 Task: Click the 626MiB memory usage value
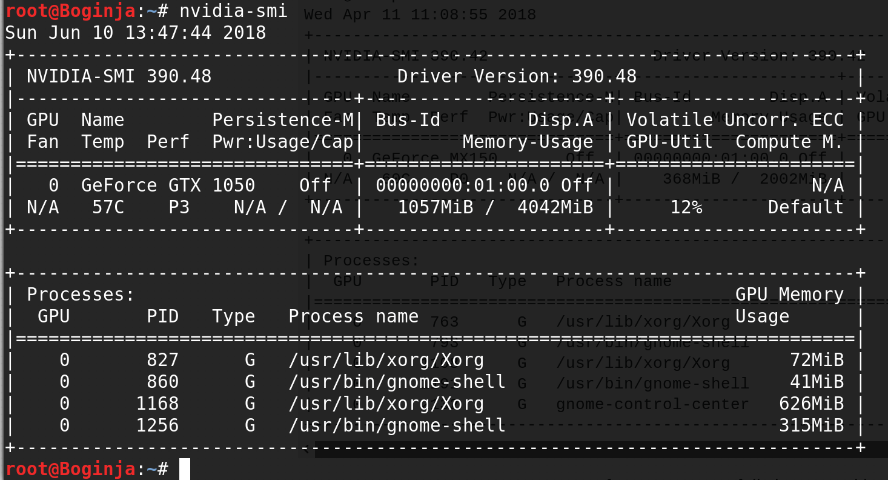pyautogui.click(x=811, y=404)
